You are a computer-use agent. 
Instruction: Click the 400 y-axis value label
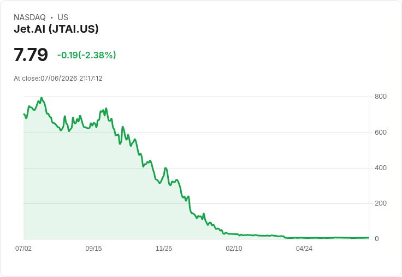pyautogui.click(x=381, y=168)
